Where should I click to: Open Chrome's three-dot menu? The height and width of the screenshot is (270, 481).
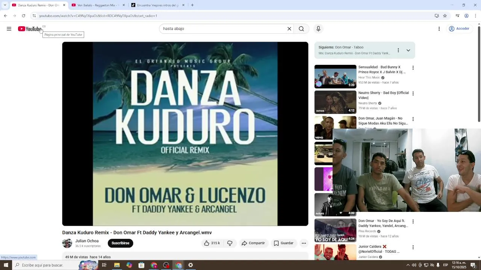tap(475, 16)
